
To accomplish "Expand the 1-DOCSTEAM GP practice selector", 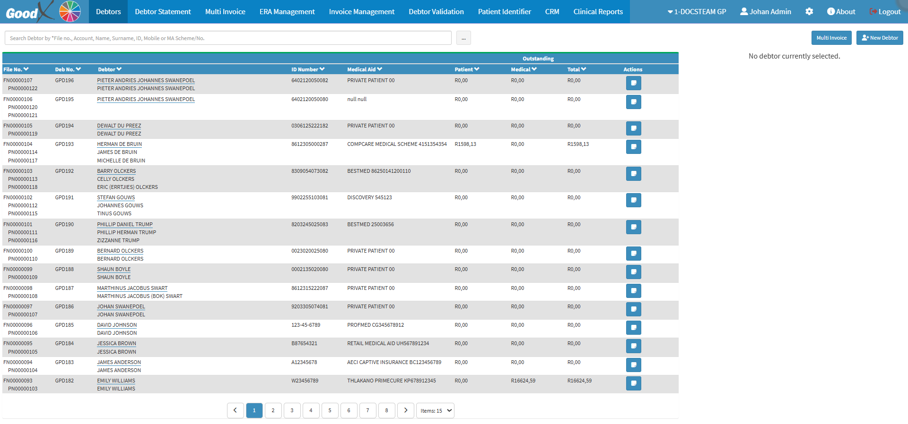I will point(697,11).
